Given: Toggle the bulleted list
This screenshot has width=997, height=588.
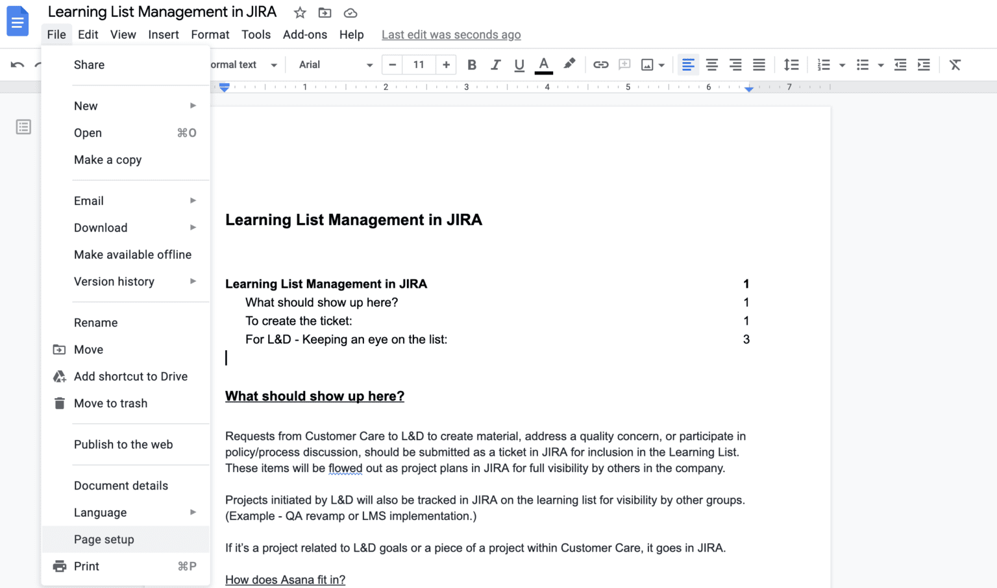Looking at the screenshot, I should coord(863,64).
